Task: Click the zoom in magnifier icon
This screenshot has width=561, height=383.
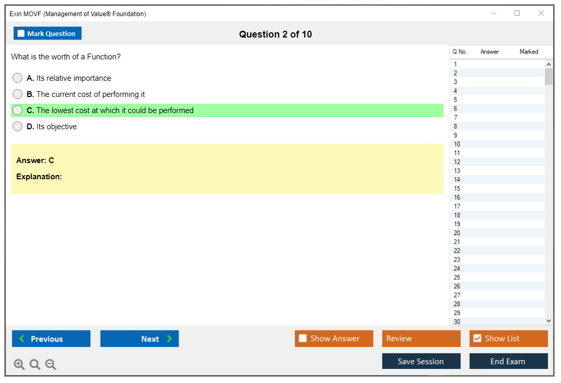Action: click(x=19, y=365)
